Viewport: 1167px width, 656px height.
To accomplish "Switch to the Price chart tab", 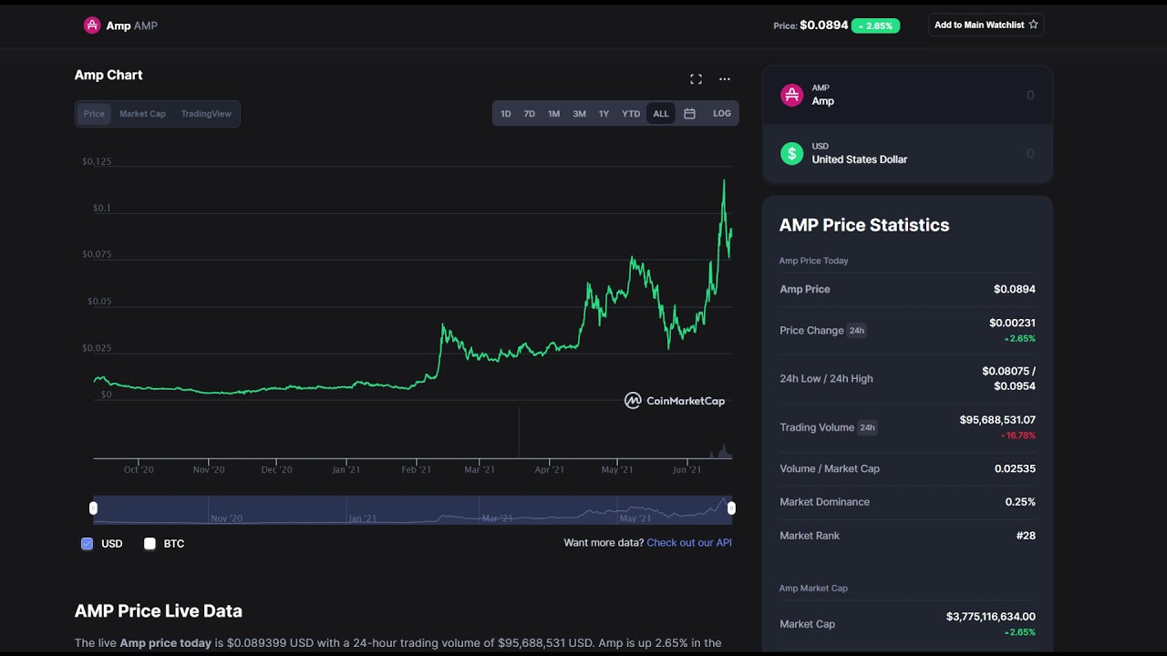I will click(94, 114).
